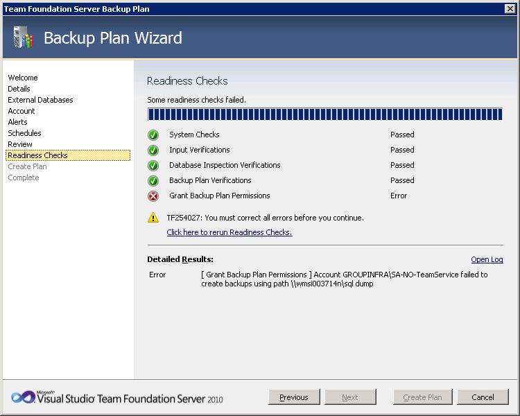The height and width of the screenshot is (416, 520).
Task: Jump to the Account step
Action: pos(21,111)
